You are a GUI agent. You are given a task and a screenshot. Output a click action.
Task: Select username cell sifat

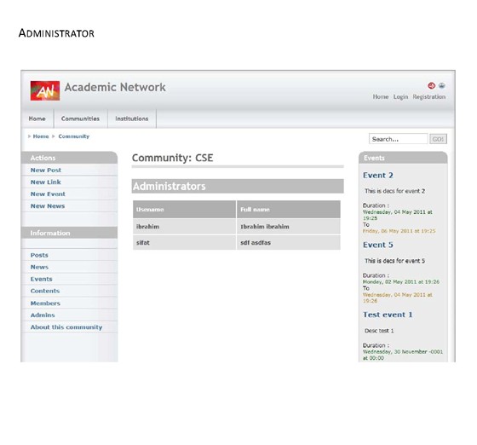pos(184,243)
